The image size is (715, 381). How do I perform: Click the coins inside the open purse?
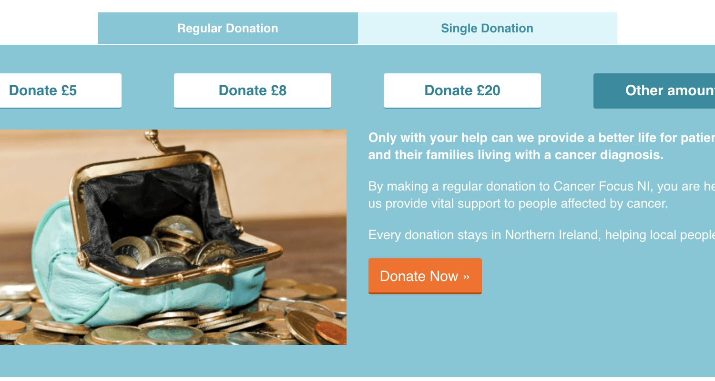(x=172, y=243)
